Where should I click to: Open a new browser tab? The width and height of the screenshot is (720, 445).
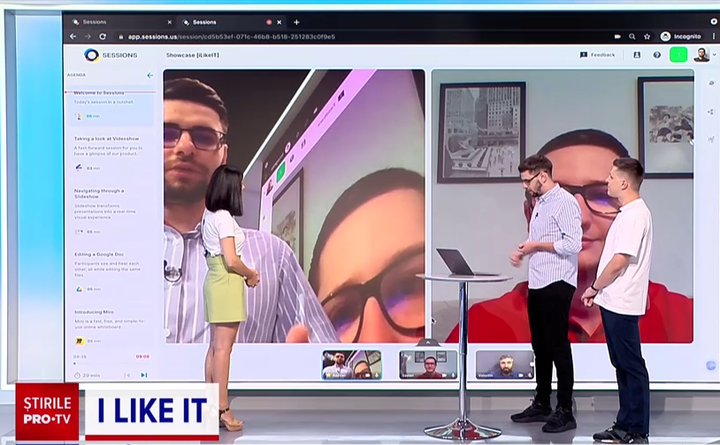point(296,22)
